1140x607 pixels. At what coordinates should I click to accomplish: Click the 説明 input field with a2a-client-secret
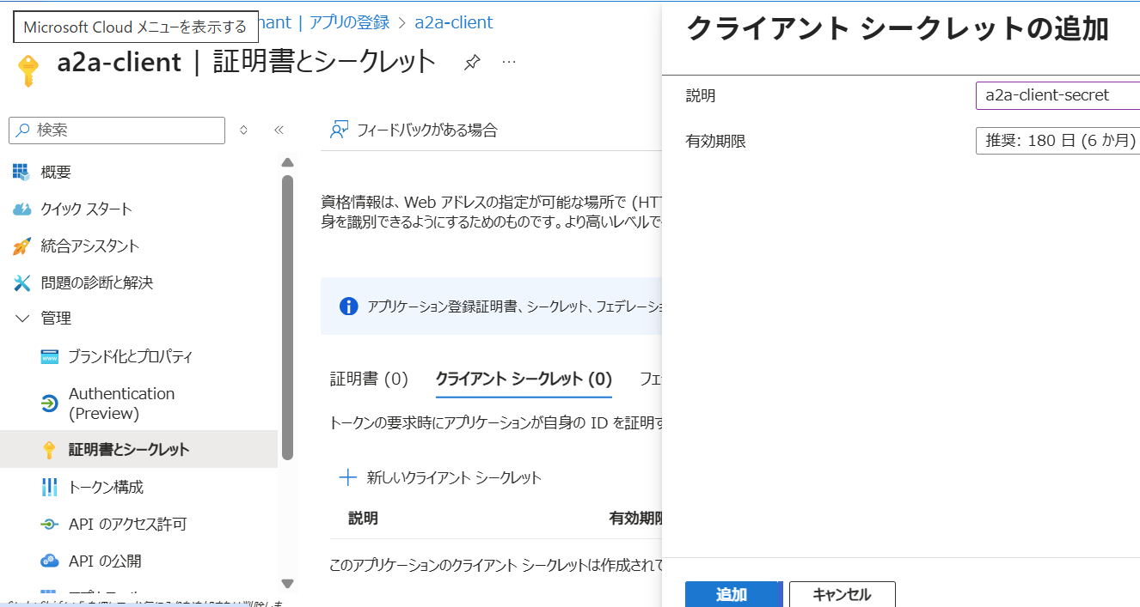tap(1058, 95)
